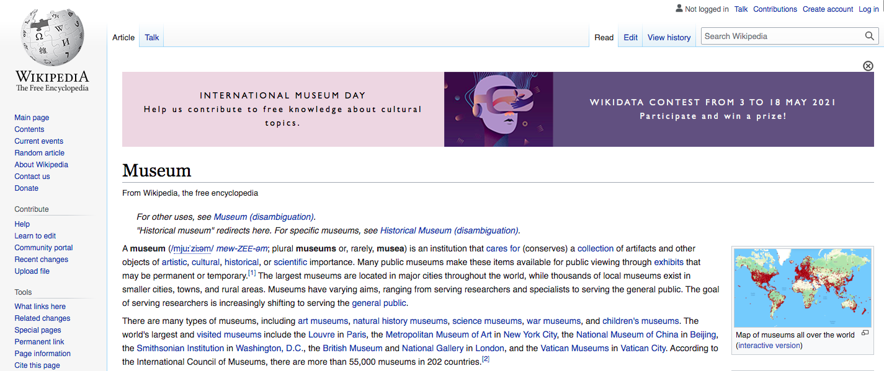Viewport: 884px width, 371px height.
Task: Click the Log in link
Action: 868,9
